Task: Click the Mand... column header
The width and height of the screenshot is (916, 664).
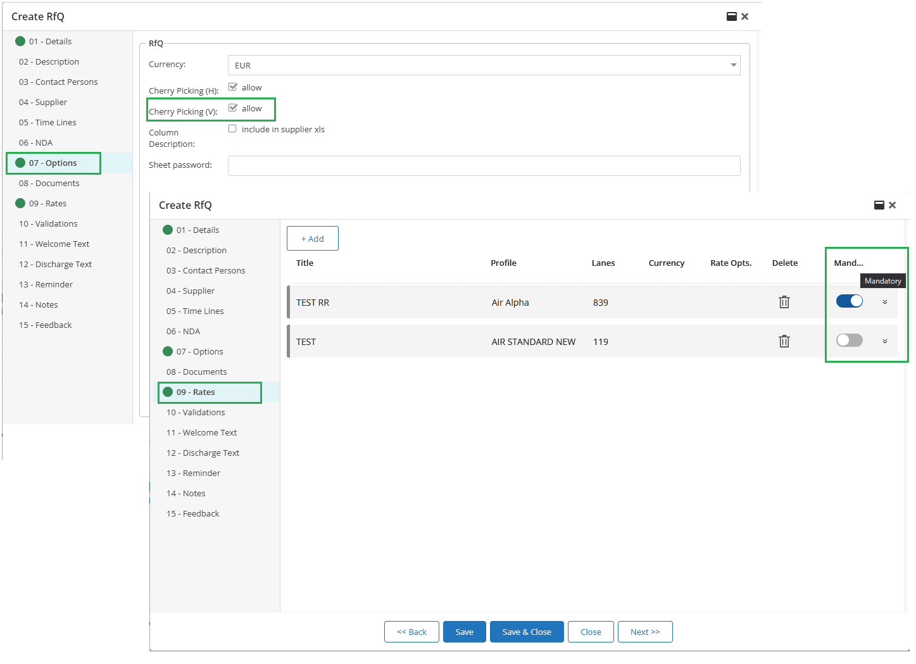Action: tap(848, 263)
